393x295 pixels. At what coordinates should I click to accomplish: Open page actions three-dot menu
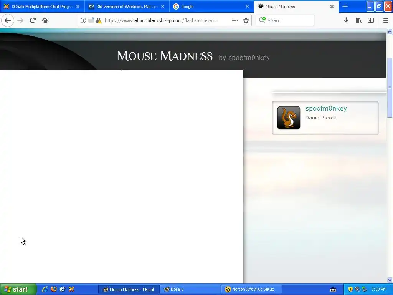tap(235, 20)
